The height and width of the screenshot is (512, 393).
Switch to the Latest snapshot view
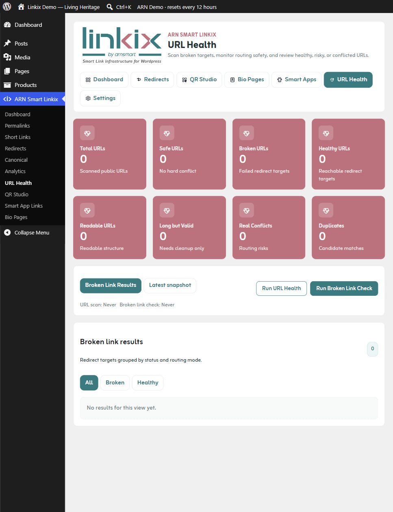coord(170,285)
